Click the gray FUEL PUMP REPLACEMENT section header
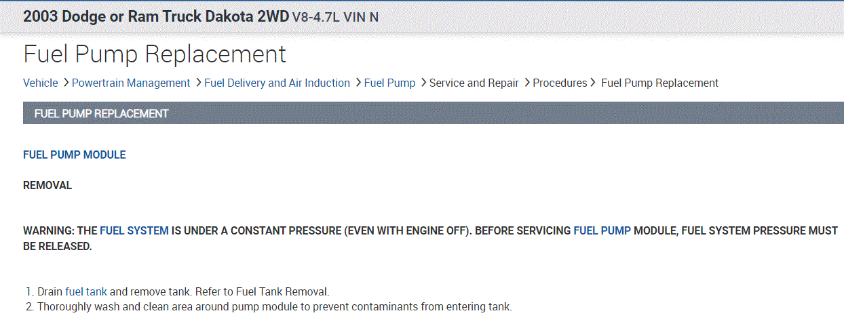 102,113
